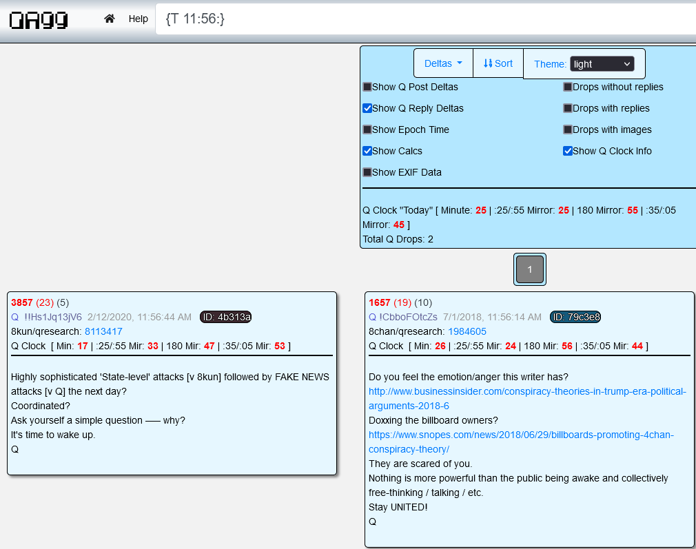Enable Show Q Post Deltas checkbox
This screenshot has width=696, height=549.
(367, 87)
